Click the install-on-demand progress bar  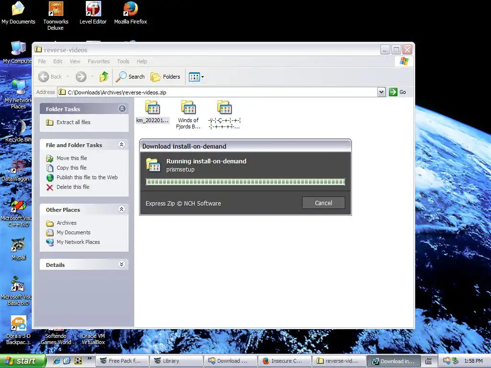pos(245,182)
